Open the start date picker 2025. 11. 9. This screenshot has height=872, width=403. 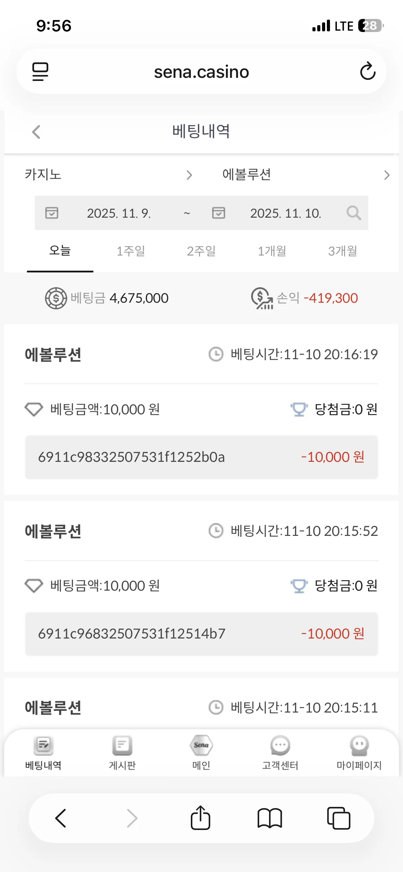pyautogui.click(x=118, y=213)
